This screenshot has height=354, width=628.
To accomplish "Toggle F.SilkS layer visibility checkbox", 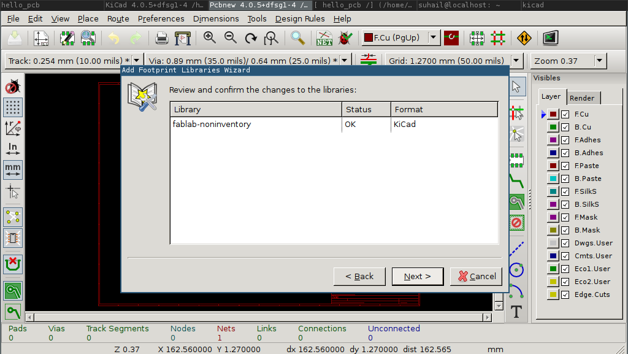I will click(x=565, y=191).
